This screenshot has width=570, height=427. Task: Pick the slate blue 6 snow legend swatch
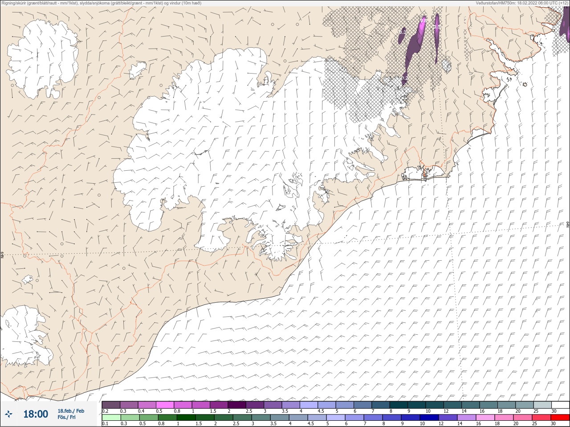click(362, 405)
